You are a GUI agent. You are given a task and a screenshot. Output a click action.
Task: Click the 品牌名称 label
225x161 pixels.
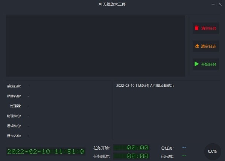click(14, 96)
